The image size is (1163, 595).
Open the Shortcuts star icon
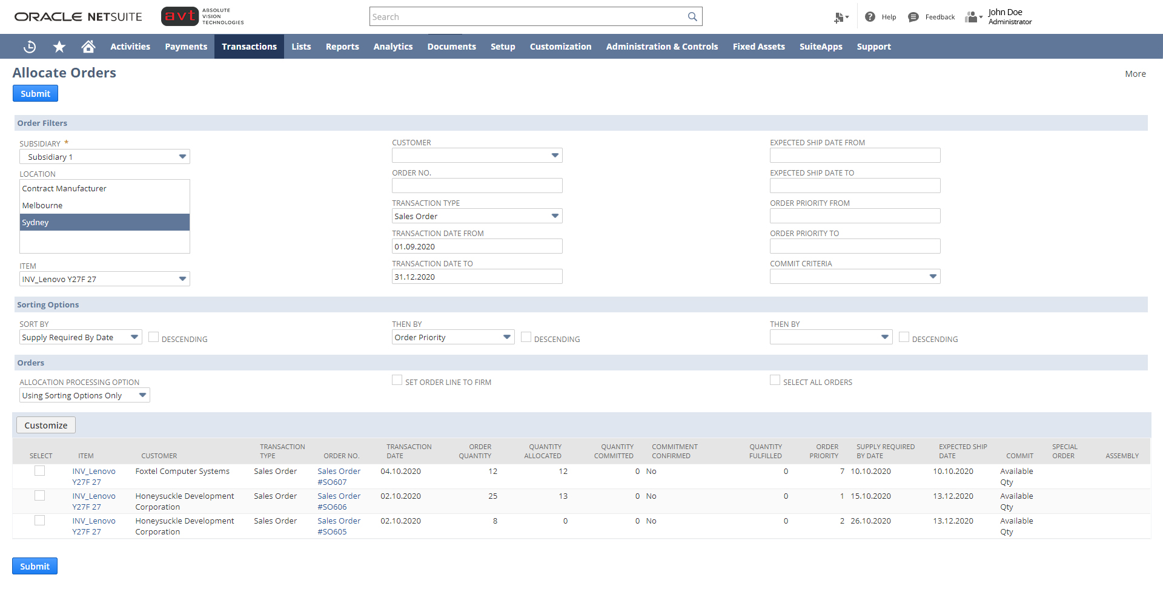pyautogui.click(x=59, y=46)
